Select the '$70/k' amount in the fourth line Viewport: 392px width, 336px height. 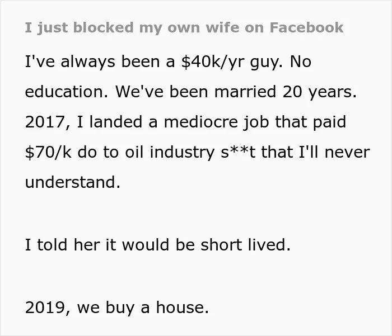click(48, 152)
